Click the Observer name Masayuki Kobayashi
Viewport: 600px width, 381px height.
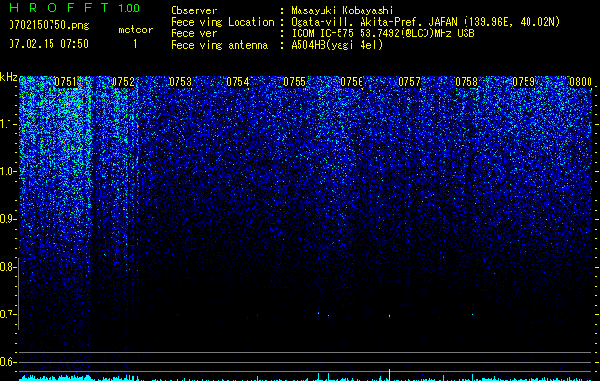click(x=342, y=10)
